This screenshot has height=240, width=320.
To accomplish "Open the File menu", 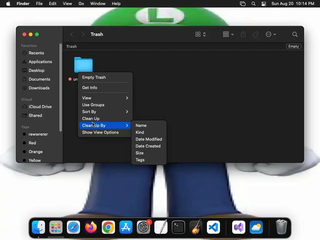I will tap(39, 4).
